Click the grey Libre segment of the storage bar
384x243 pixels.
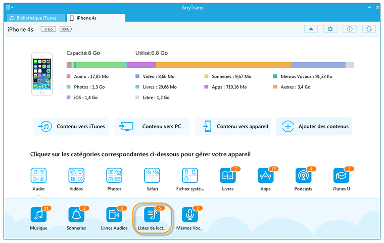pos(350,65)
